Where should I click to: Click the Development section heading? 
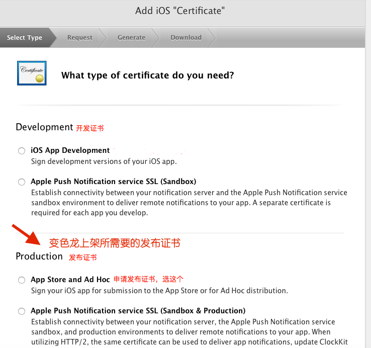(44, 127)
